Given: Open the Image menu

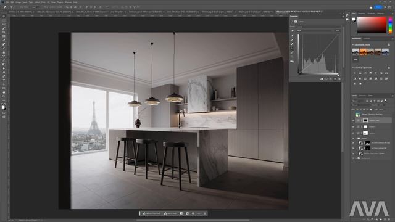Looking at the screenshot, I should click(x=18, y=2).
